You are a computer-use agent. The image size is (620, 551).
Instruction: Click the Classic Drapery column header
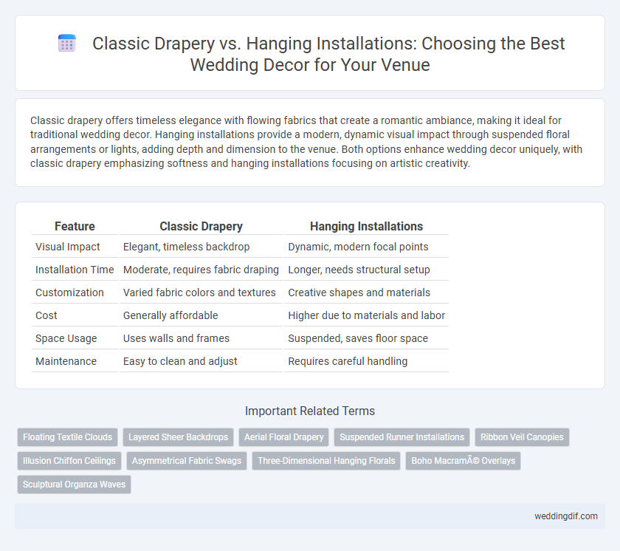pyautogui.click(x=201, y=226)
